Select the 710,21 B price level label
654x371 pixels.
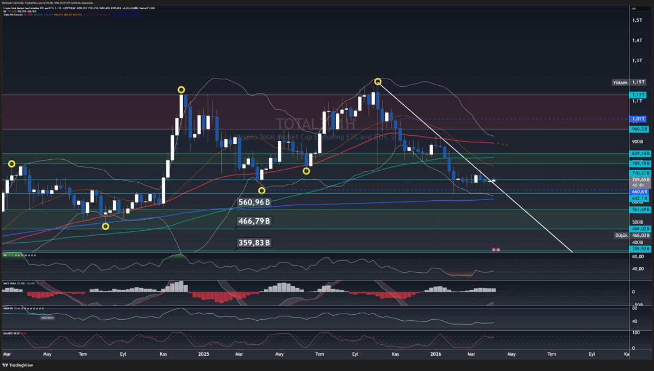(639, 173)
